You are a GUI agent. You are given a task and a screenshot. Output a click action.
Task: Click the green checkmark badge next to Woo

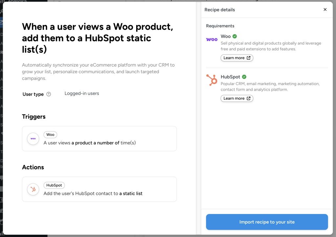coord(234,36)
